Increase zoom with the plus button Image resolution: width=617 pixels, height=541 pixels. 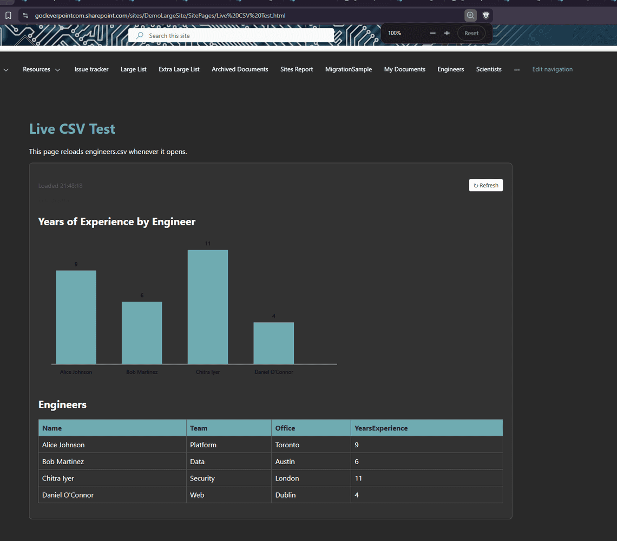click(447, 33)
